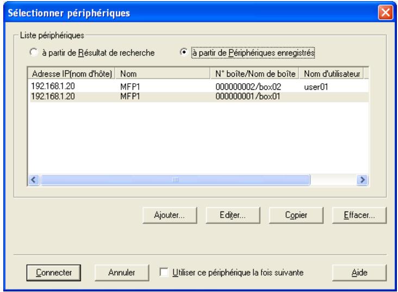
Task: Click the horizontal scrollbar thumb
Action: pyautogui.click(x=175, y=180)
